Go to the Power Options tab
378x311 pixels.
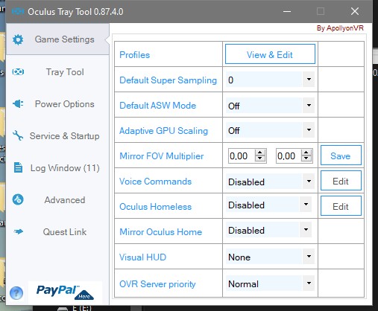(57, 104)
